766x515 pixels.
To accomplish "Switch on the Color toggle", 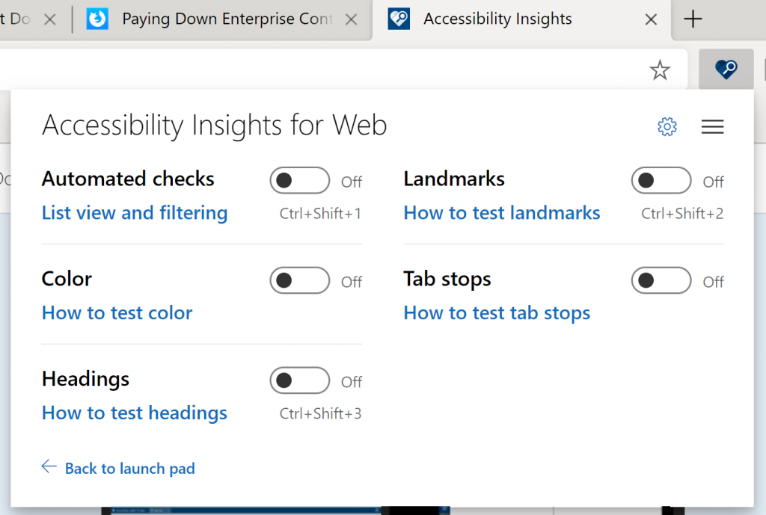I will click(299, 280).
